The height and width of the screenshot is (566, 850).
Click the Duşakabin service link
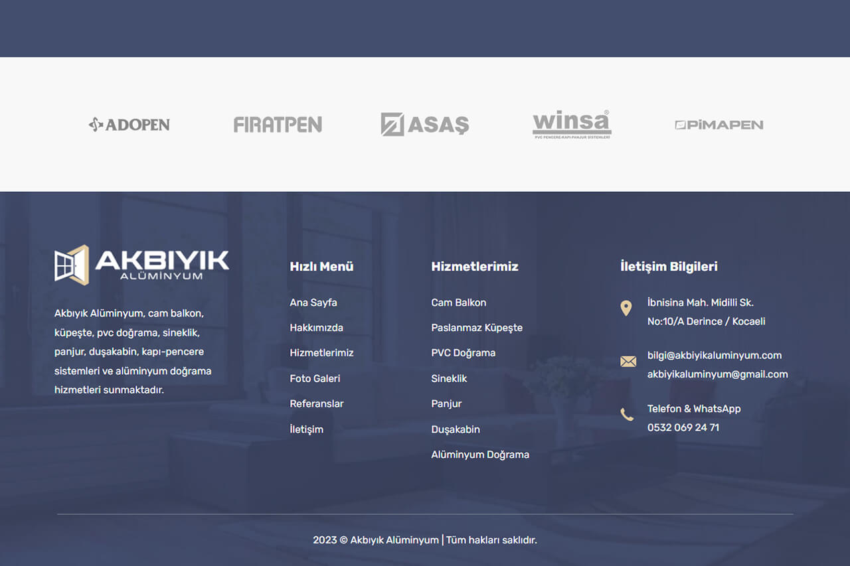[x=456, y=429]
